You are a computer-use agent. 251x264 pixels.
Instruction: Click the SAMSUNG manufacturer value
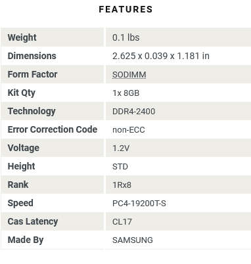point(133,240)
